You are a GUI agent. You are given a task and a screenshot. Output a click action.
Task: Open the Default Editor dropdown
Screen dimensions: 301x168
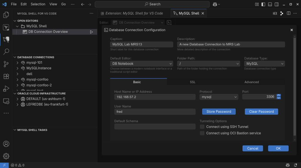coord(141,63)
